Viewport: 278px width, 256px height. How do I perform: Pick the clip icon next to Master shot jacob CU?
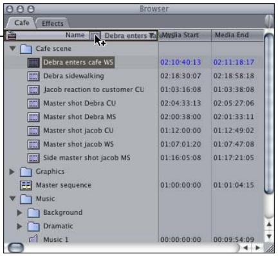tap(33, 131)
